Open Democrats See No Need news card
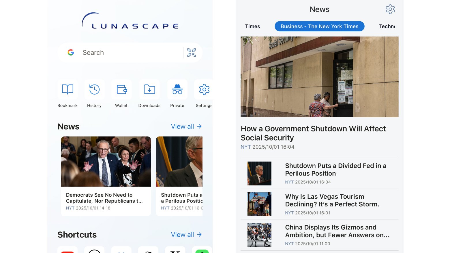Image resolution: width=450 pixels, height=253 pixels. (x=106, y=176)
